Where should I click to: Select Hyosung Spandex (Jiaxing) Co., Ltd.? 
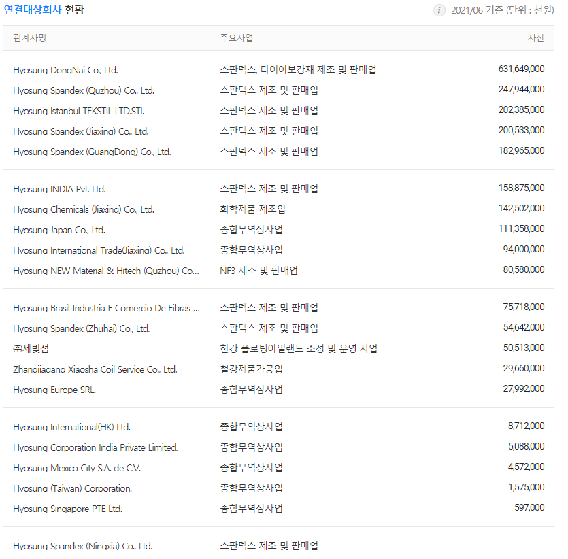tap(81, 131)
